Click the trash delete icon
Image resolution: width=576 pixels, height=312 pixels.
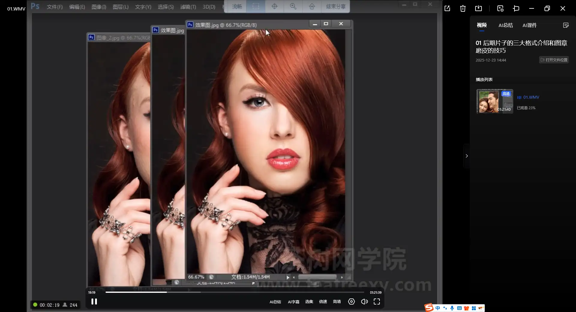(x=463, y=8)
